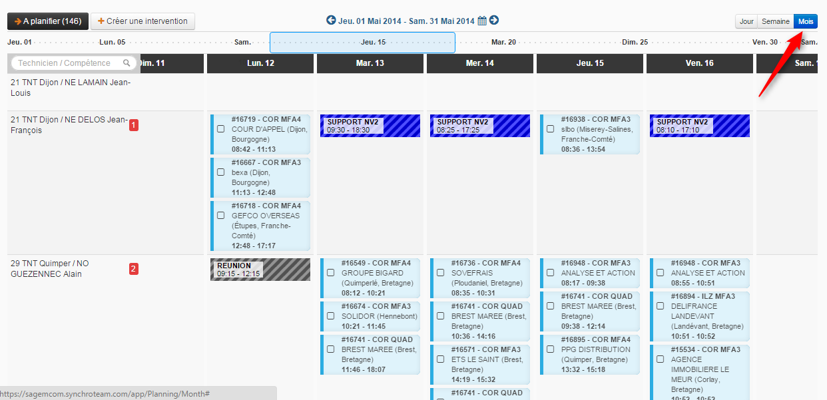Click the highlighted Jeu. 15 timeline window
This screenshot has height=400, width=827.
coord(362,42)
